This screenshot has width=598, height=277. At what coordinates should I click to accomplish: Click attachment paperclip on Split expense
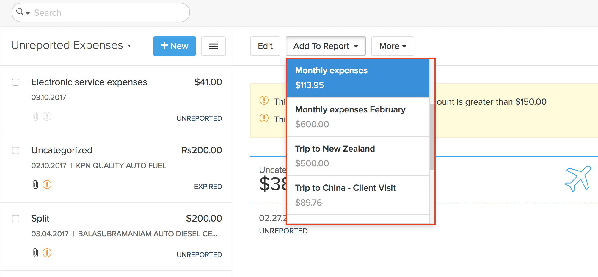pos(36,253)
